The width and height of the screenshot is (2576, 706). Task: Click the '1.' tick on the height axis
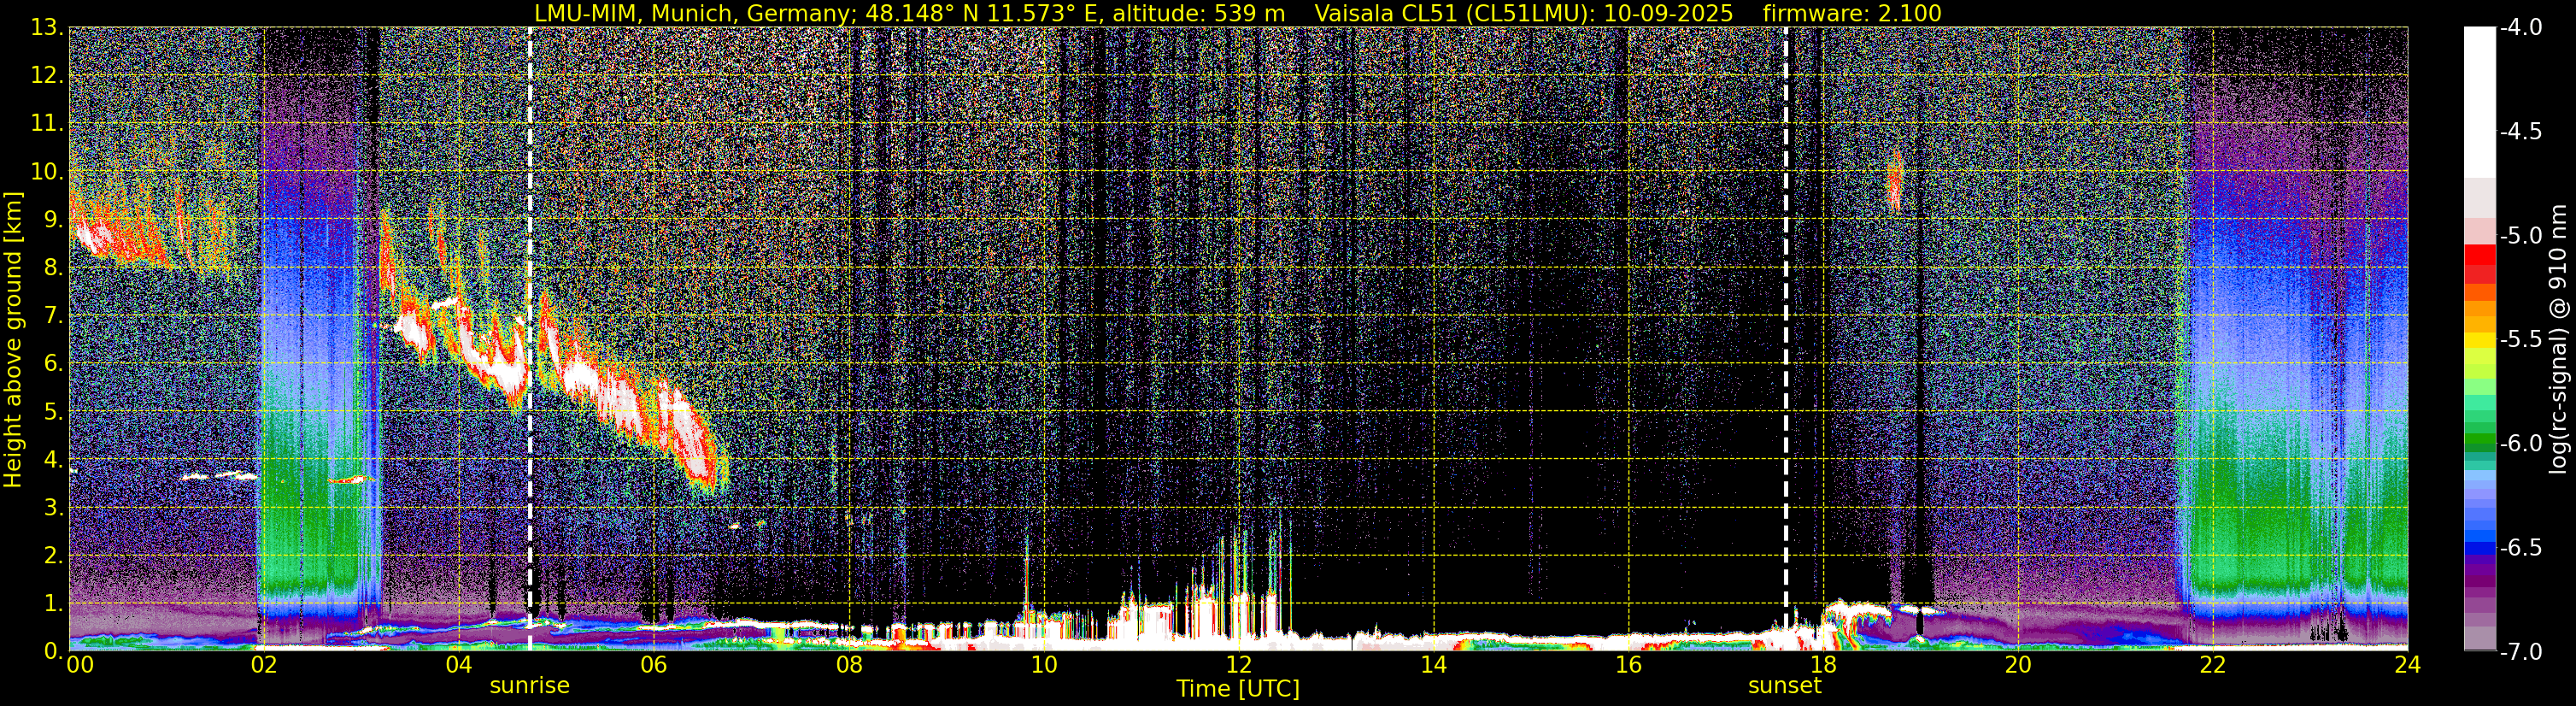[53, 603]
